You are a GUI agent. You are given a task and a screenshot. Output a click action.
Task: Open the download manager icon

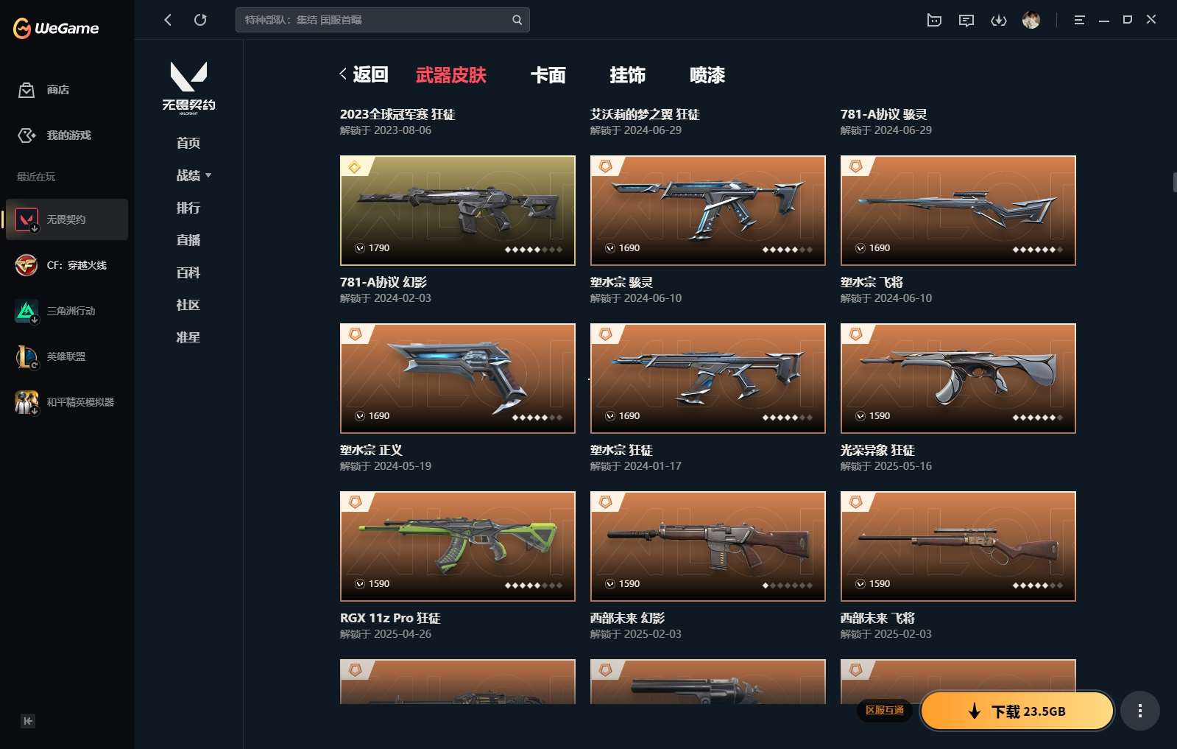999,20
